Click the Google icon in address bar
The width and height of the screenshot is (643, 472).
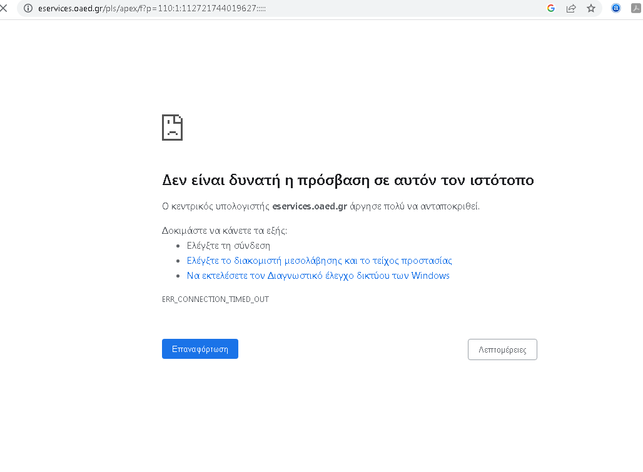point(551,8)
